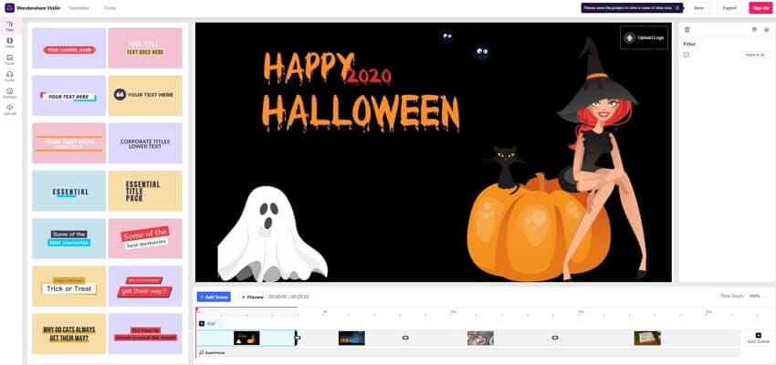This screenshot has height=365, width=776.
Task: Click Apply to all filter button
Action: (755, 55)
